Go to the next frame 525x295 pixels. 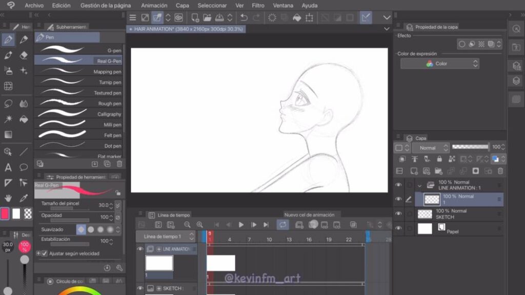point(254,225)
